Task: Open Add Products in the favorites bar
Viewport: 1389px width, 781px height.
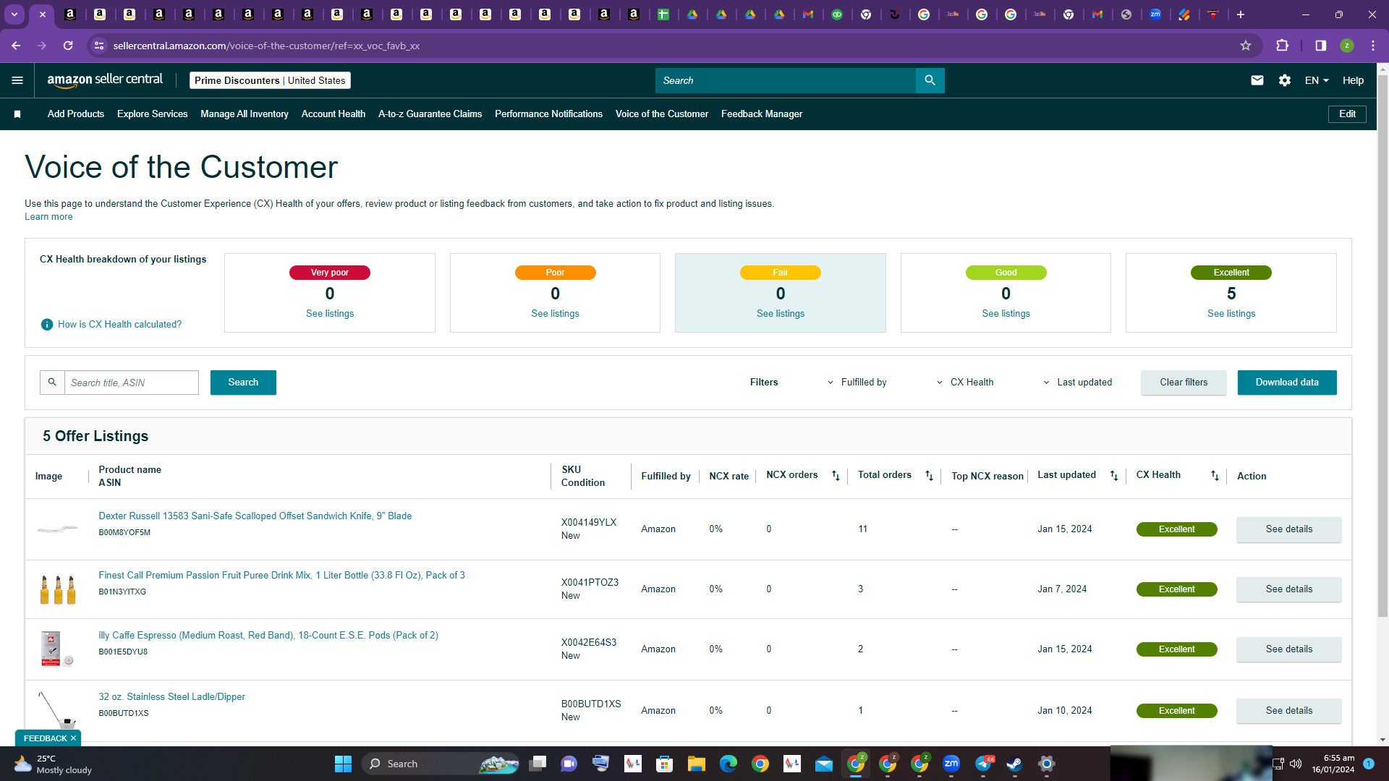Action: [x=76, y=114]
